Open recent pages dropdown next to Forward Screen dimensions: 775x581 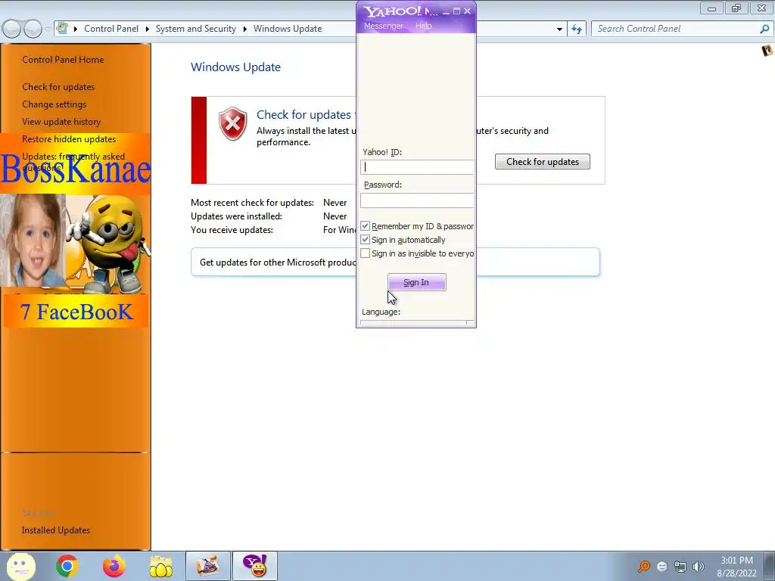(x=48, y=29)
